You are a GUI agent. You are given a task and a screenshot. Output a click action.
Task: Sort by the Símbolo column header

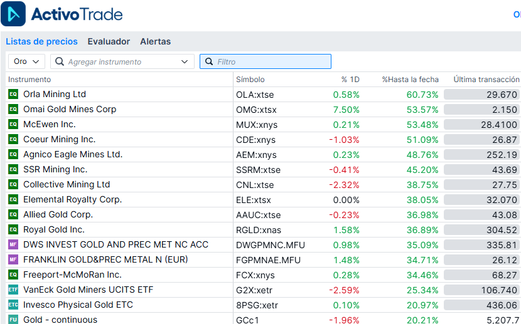(x=250, y=80)
